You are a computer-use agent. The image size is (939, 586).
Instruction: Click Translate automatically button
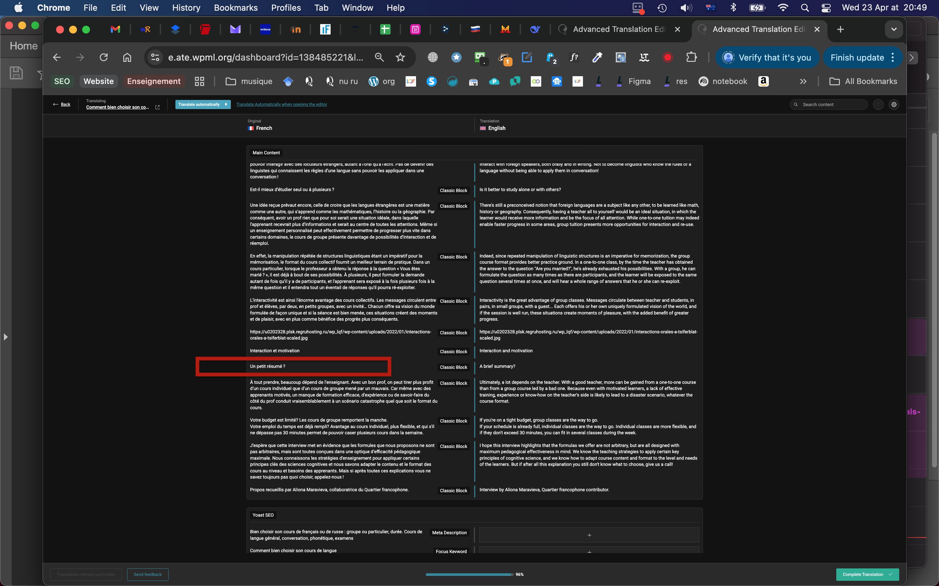pyautogui.click(x=203, y=104)
